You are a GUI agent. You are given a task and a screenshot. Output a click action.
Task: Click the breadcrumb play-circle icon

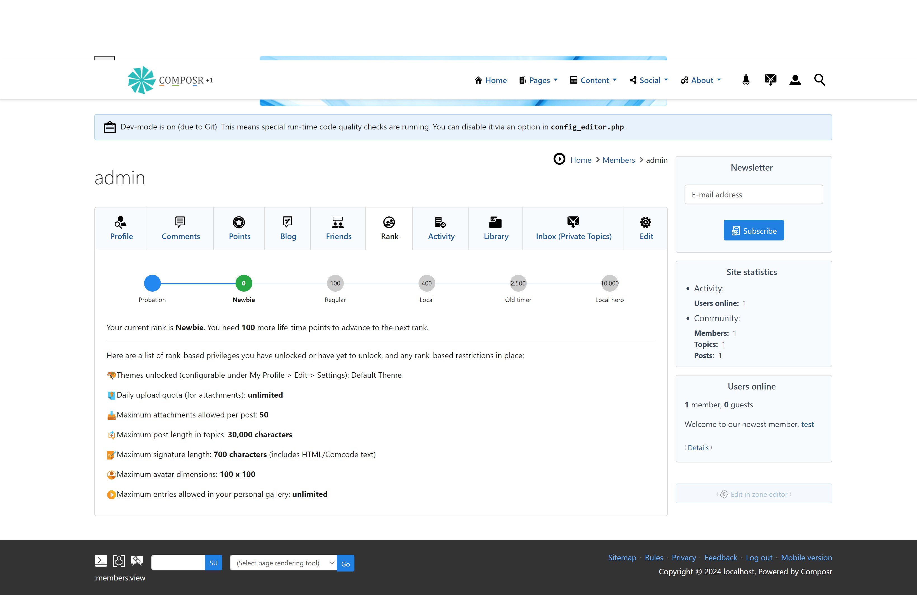(559, 159)
